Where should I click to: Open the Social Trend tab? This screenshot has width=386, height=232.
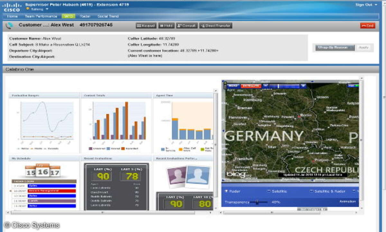108,16
